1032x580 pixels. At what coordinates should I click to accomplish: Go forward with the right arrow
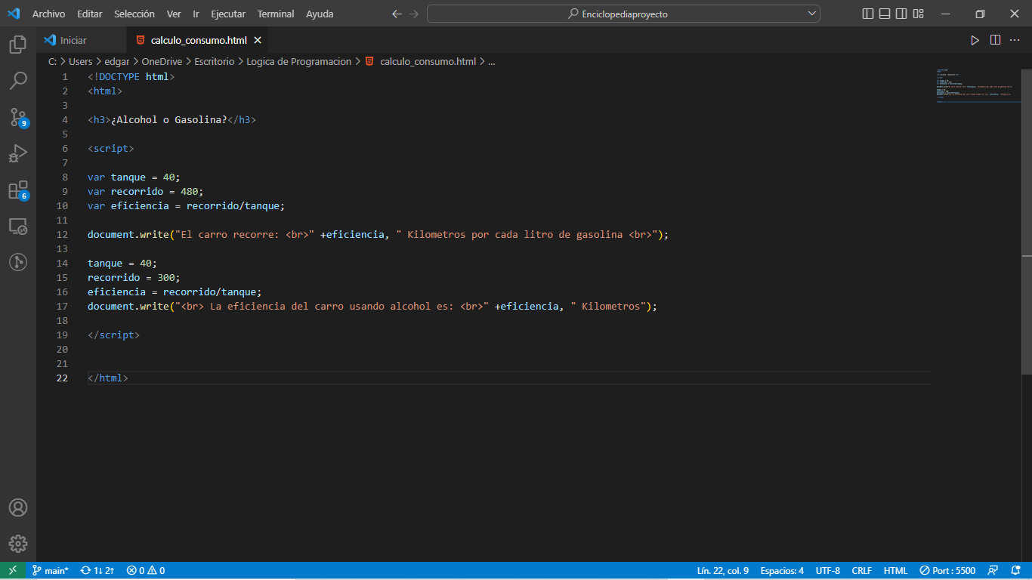(x=413, y=14)
